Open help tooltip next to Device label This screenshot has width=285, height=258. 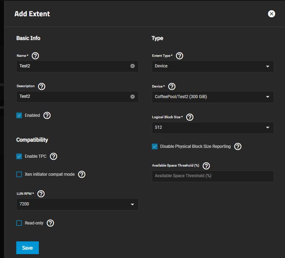pos(172,86)
